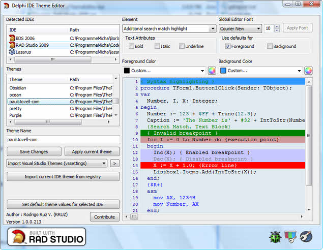Click the BDS 2006 helmet icon

coord(12,38)
